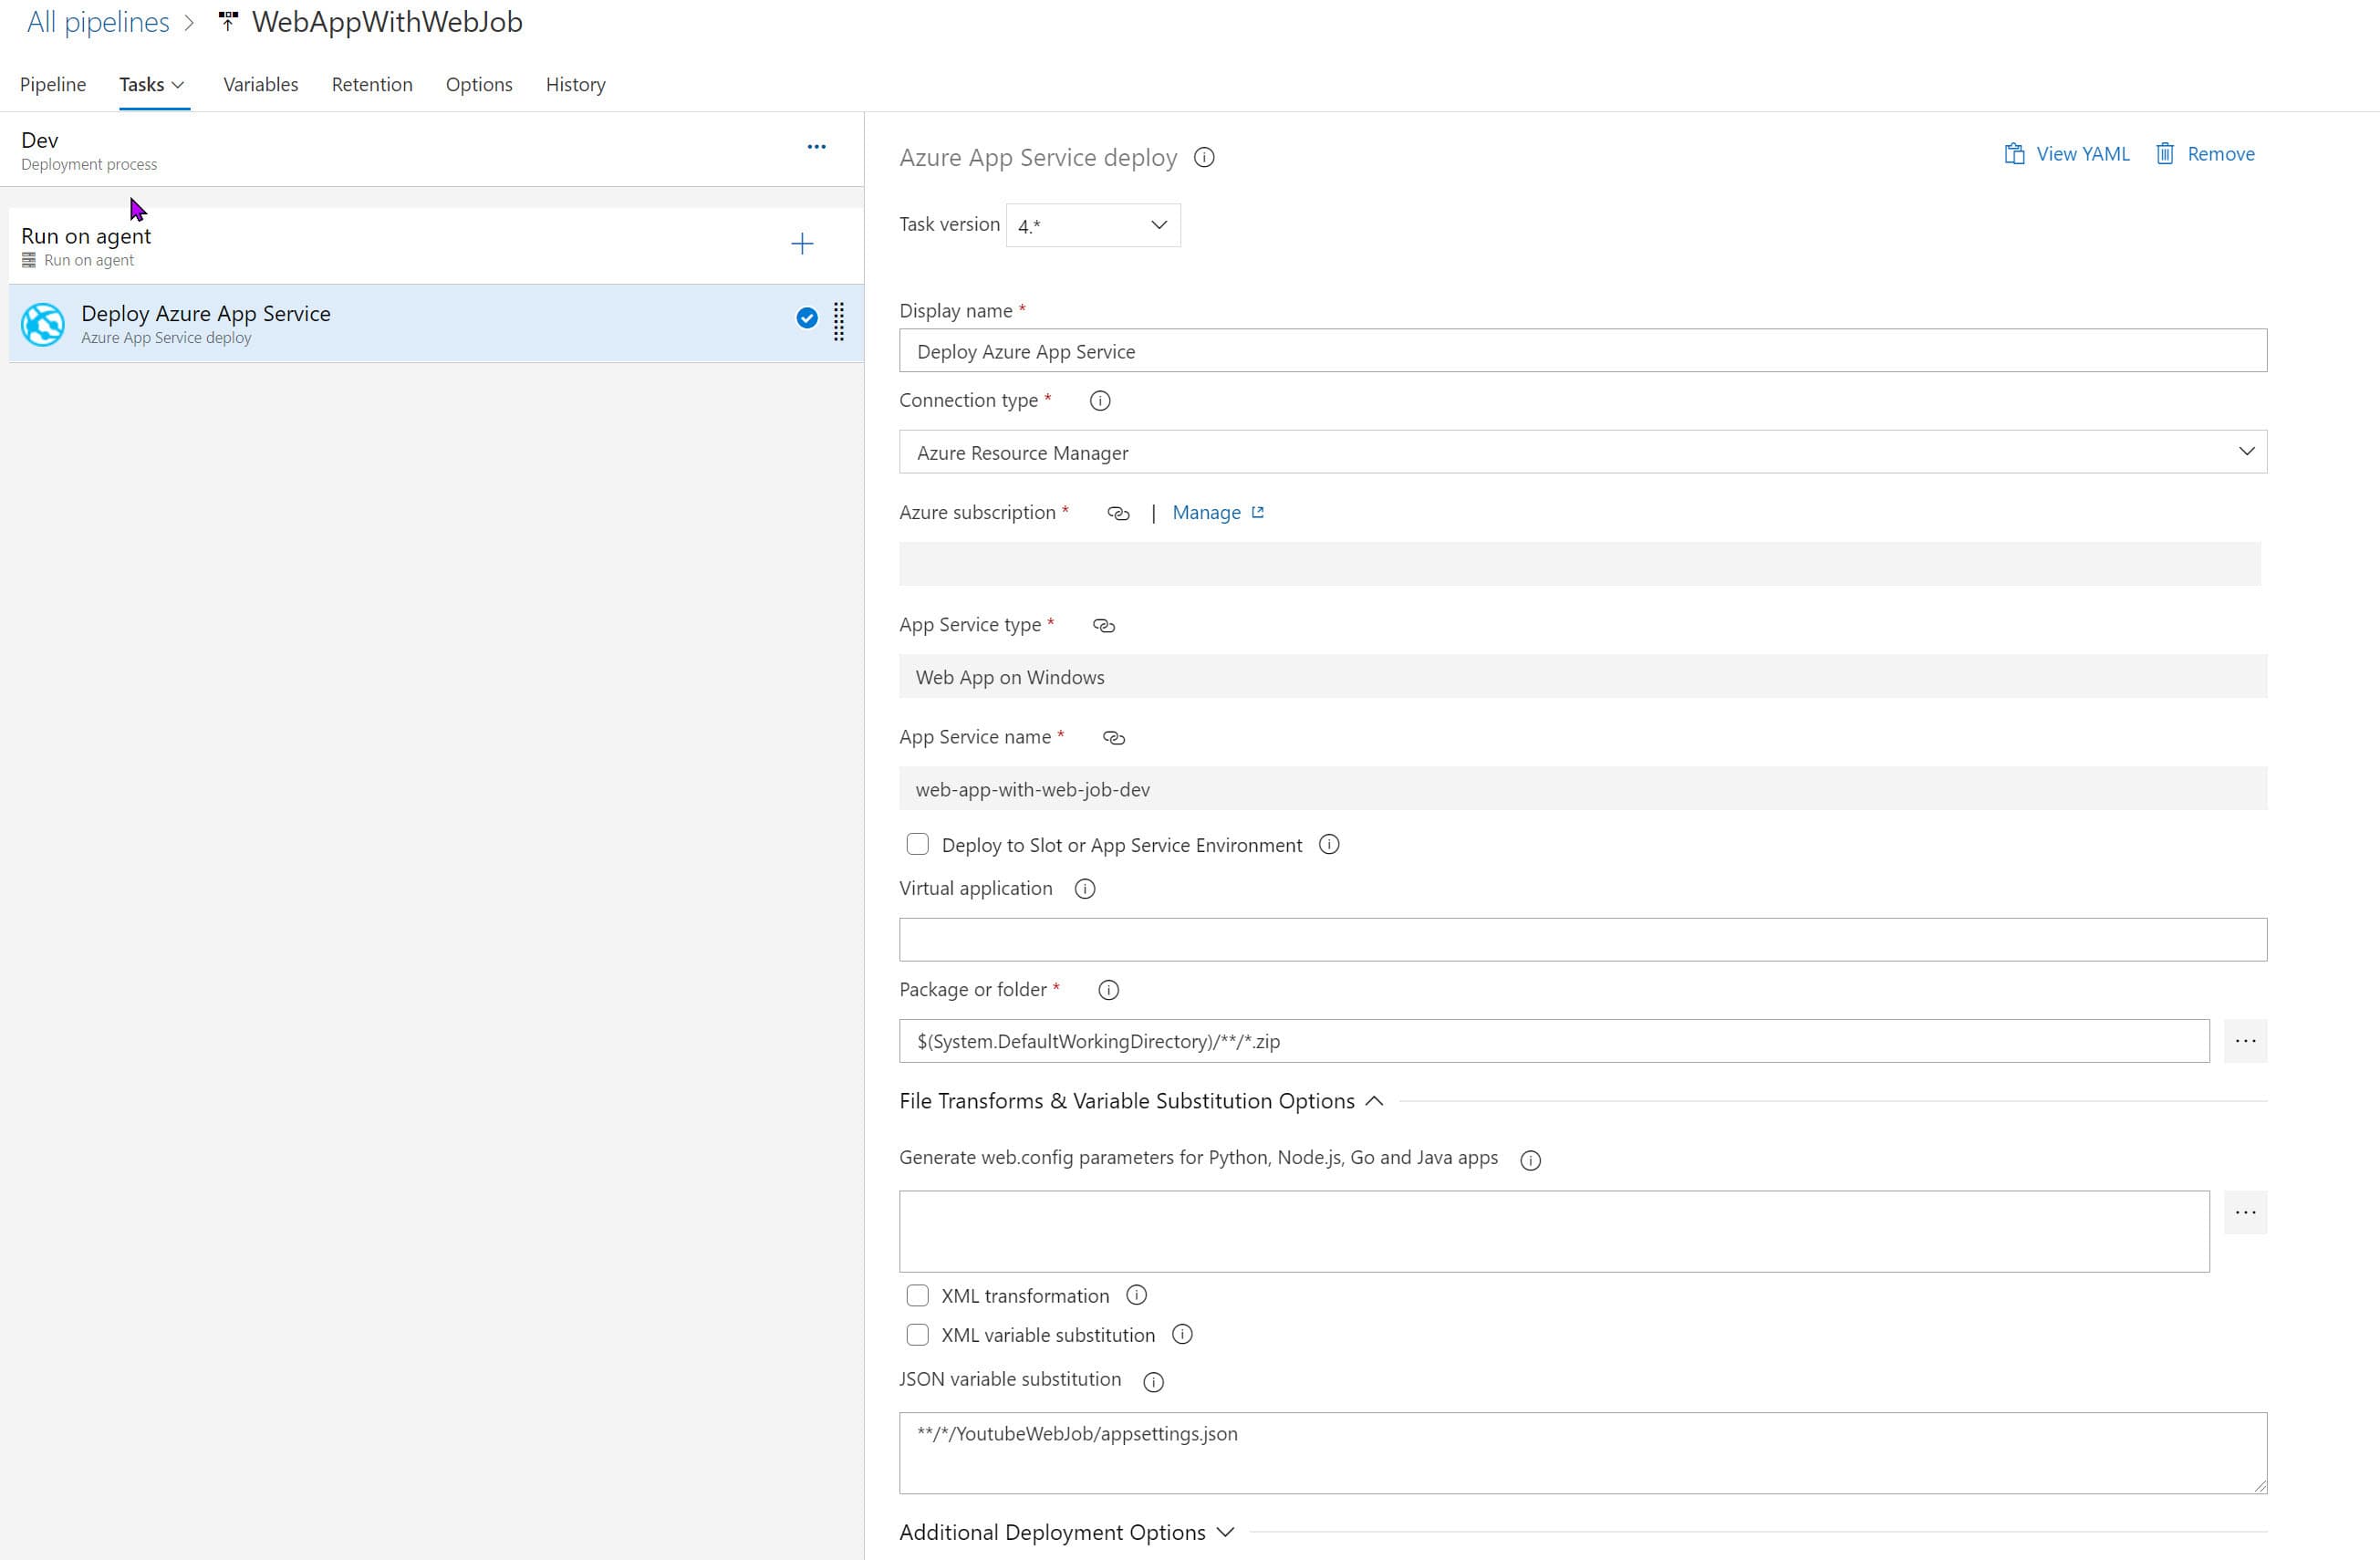Open the Azure subscription dropdown field

pos(1580,564)
